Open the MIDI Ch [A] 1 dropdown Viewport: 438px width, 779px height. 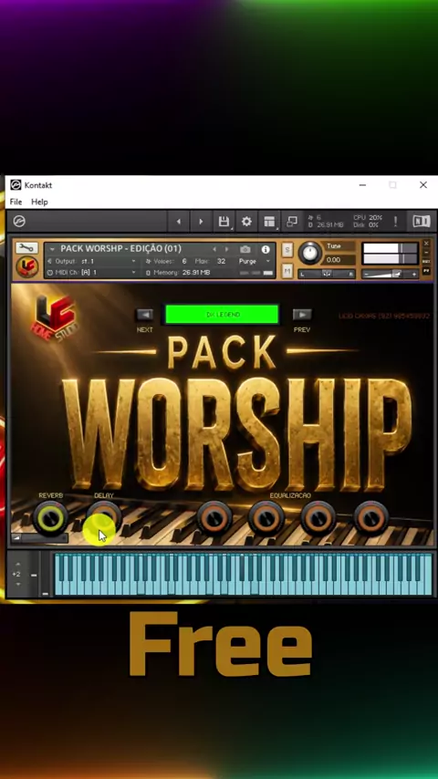click(91, 272)
